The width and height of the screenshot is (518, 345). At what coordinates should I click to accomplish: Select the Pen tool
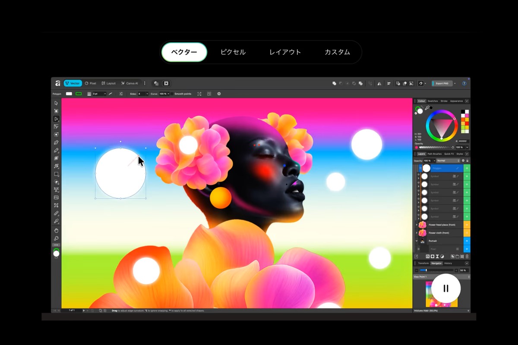point(56,142)
